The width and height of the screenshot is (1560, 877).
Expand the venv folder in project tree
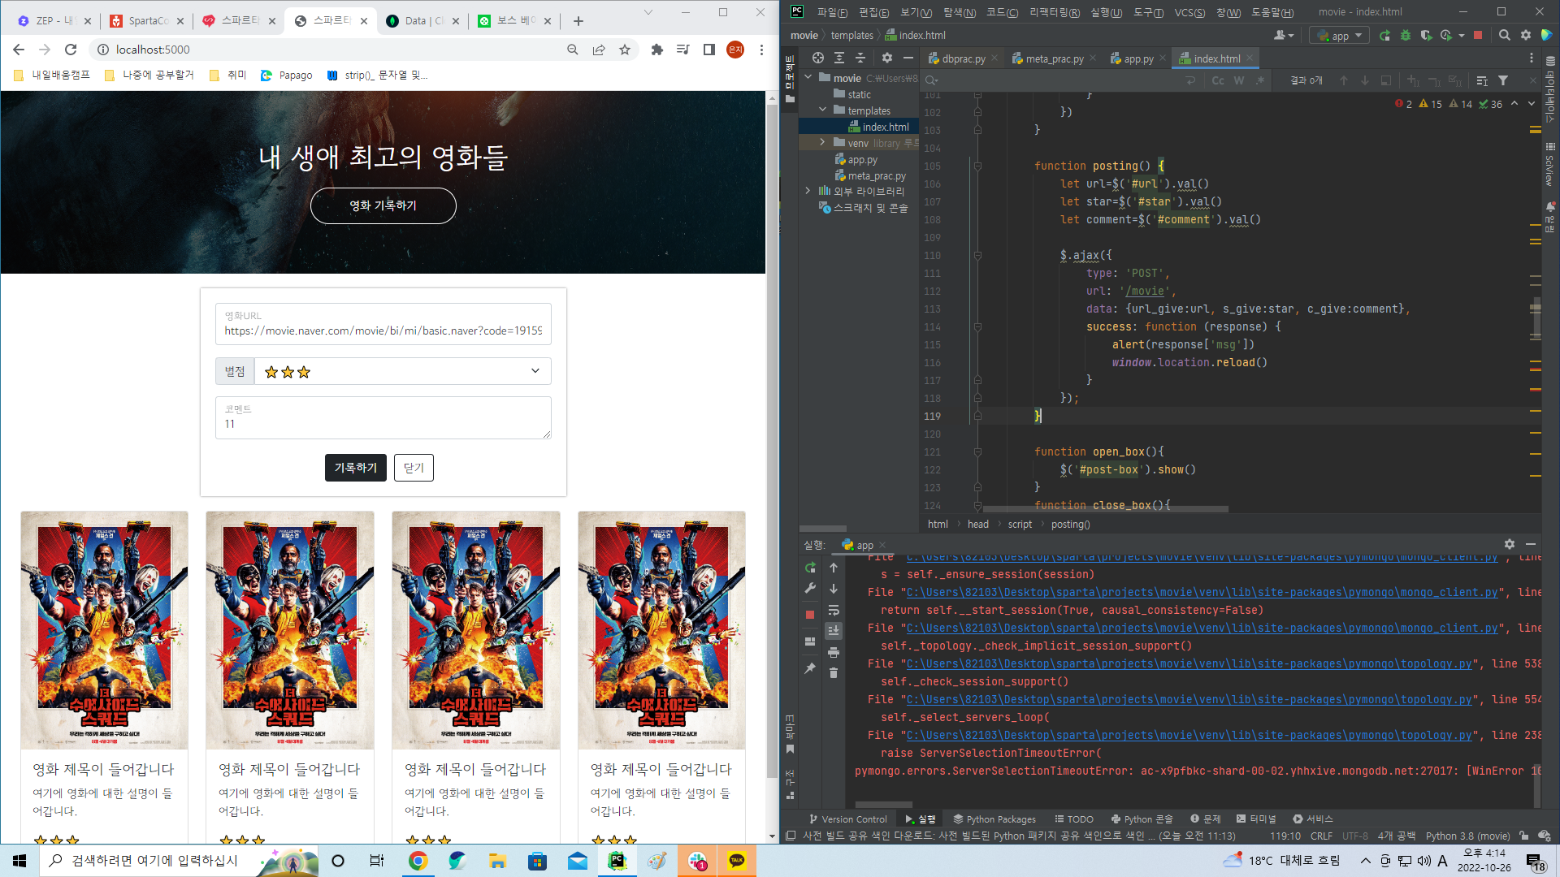click(822, 143)
